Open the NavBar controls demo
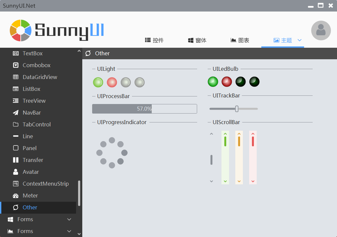This screenshot has width=337, height=237. point(32,112)
